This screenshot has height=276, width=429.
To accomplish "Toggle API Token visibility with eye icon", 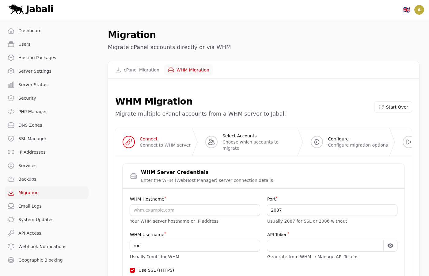I will (390, 246).
